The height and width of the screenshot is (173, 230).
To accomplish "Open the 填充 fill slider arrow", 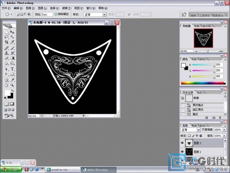I will coord(224,136).
